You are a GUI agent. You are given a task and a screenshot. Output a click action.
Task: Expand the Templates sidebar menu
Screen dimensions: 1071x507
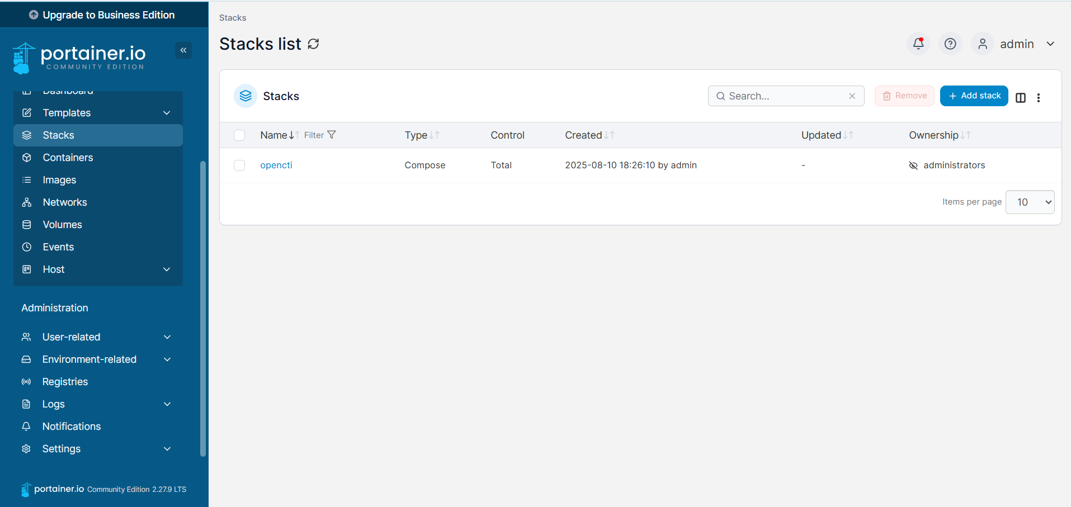(x=167, y=113)
